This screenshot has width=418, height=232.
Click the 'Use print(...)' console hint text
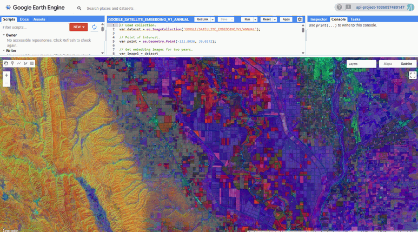342,25
